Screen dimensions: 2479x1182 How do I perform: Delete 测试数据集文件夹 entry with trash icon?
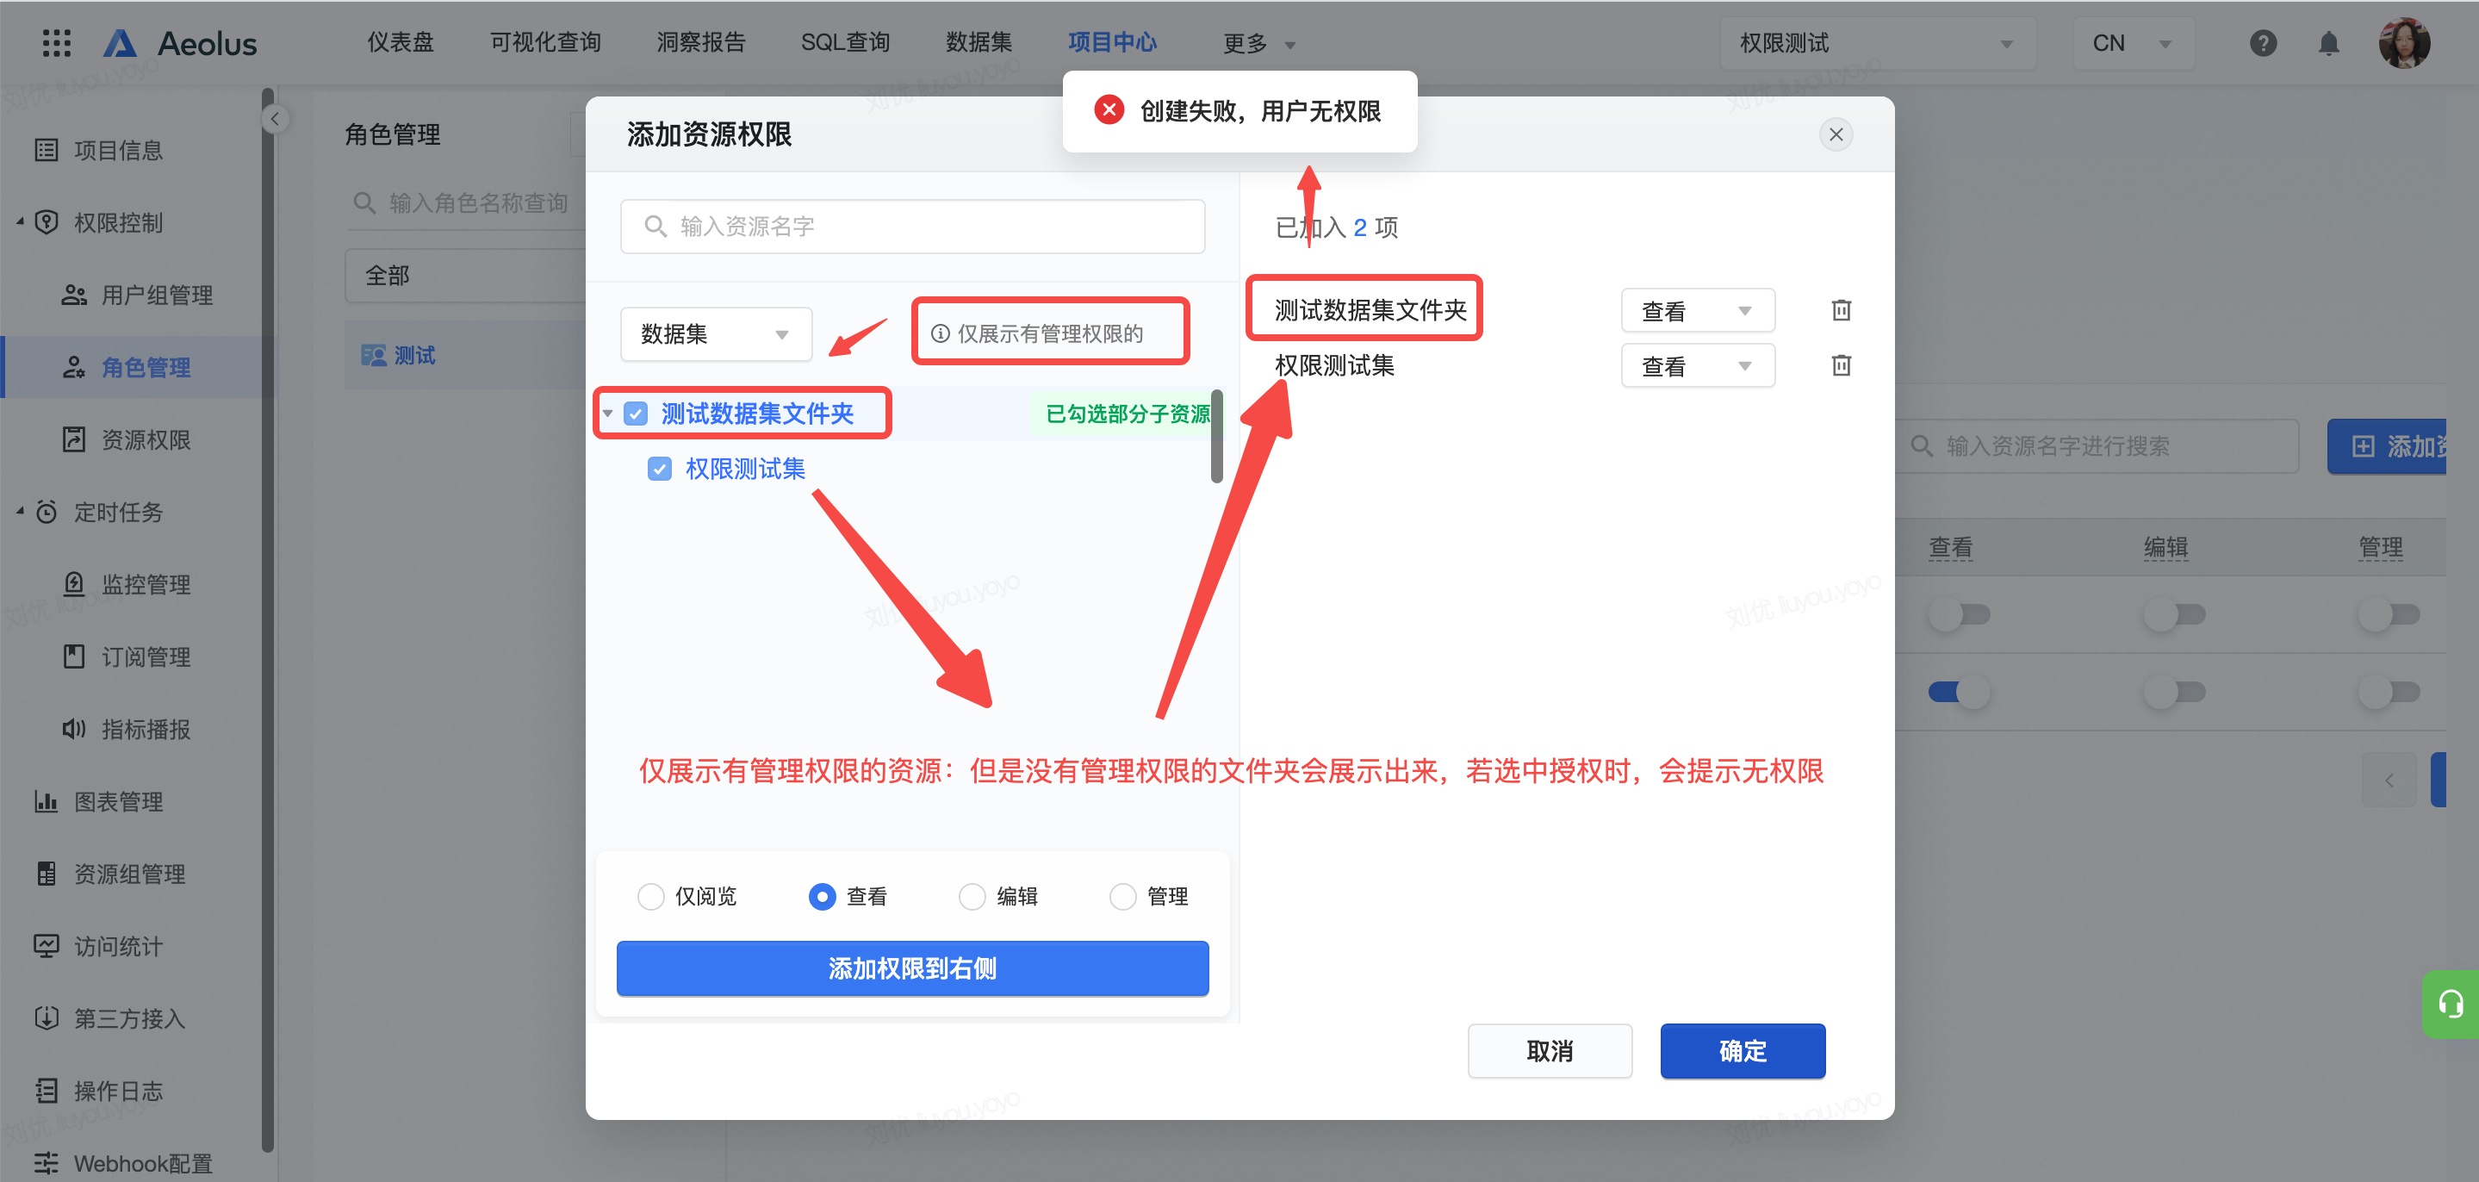coord(1840,310)
